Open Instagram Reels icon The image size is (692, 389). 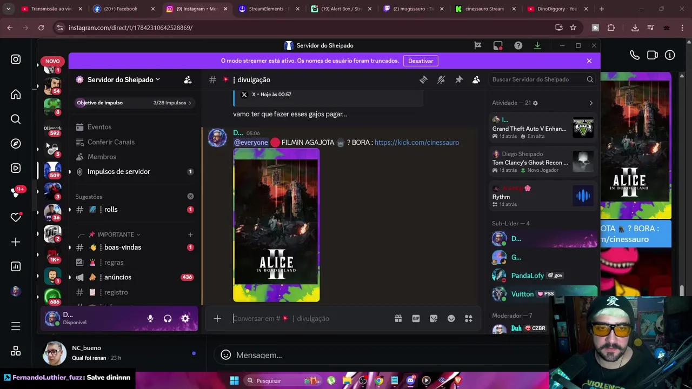click(x=16, y=168)
